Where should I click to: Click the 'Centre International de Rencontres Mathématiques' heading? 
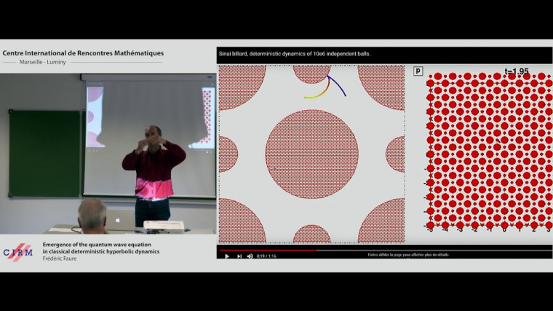[83, 53]
